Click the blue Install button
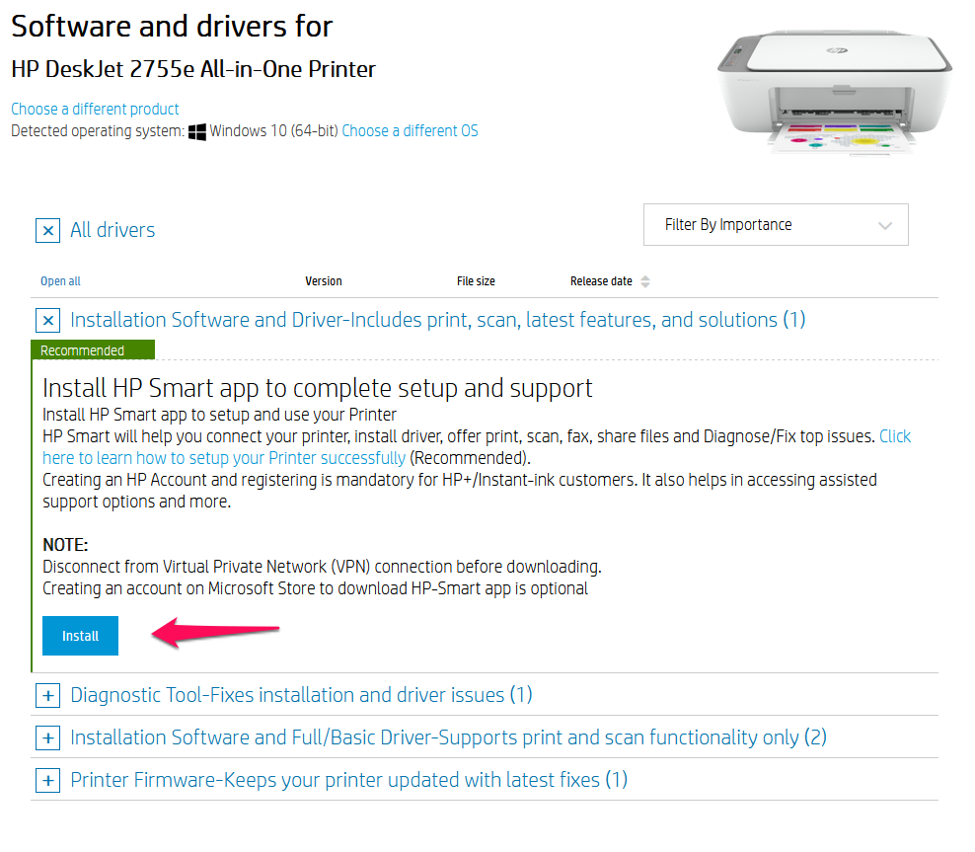The height and width of the screenshot is (852, 975). pos(80,636)
